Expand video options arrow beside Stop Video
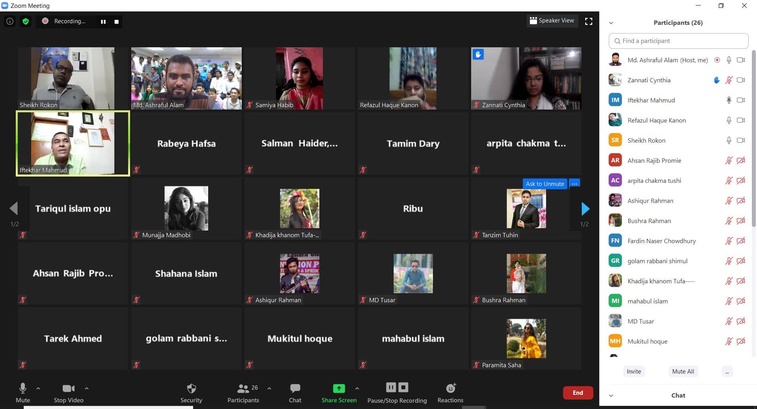This screenshot has height=409, width=757. click(87, 389)
